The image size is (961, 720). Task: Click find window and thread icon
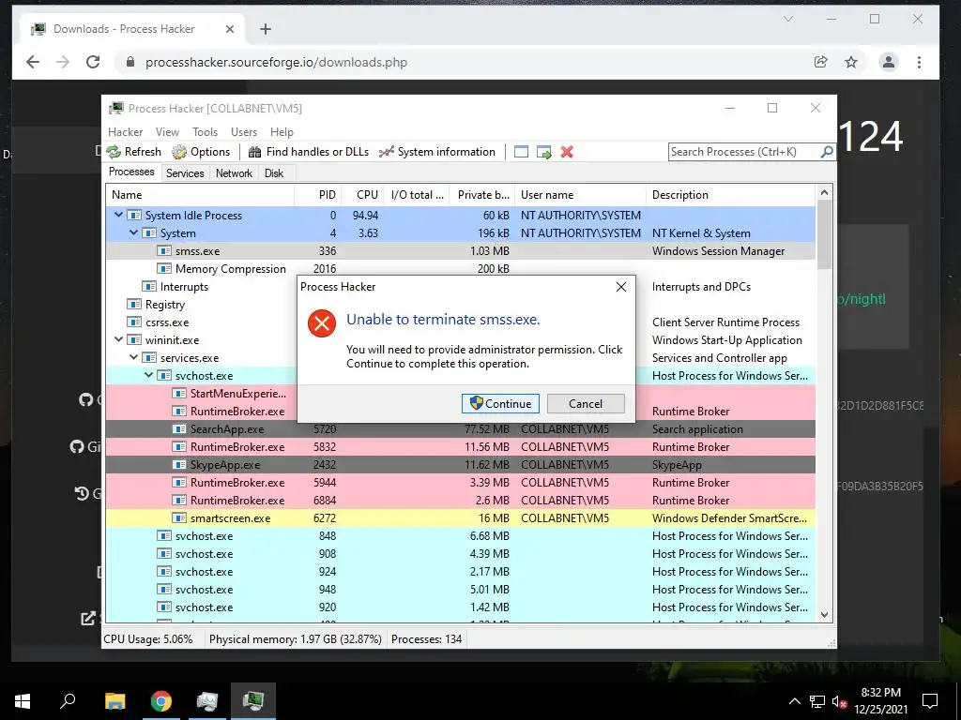(x=543, y=152)
